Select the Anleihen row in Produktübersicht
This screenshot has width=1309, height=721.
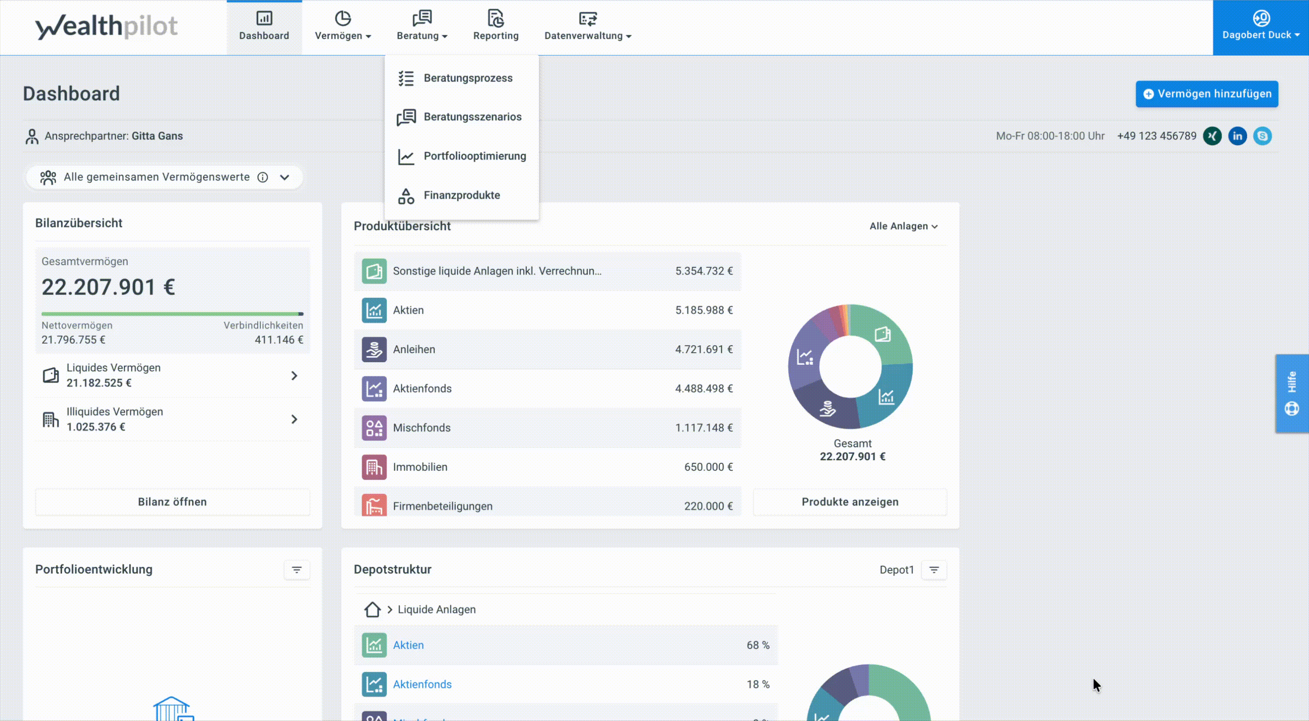pyautogui.click(x=547, y=350)
